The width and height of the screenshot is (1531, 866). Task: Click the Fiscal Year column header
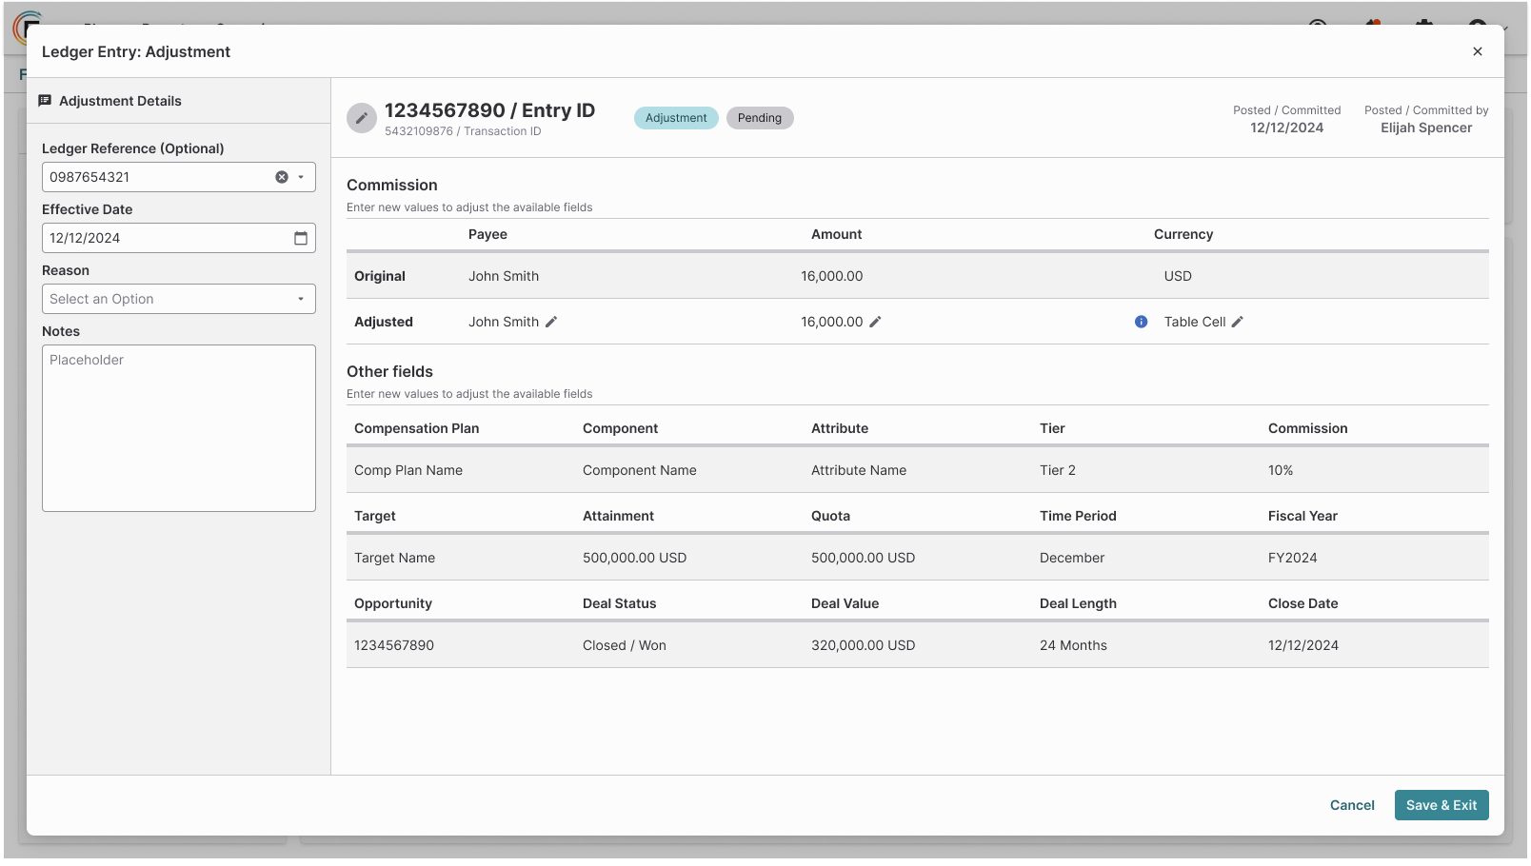pos(1302,516)
